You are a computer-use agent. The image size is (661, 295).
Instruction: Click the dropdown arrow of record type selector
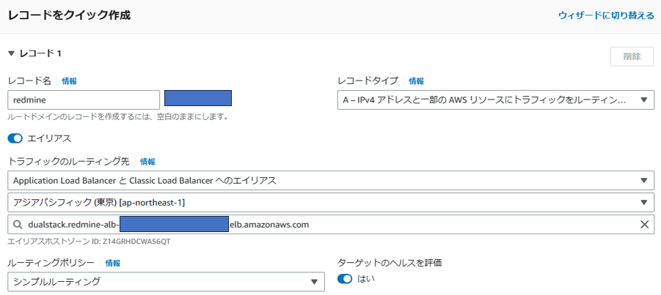tap(643, 100)
